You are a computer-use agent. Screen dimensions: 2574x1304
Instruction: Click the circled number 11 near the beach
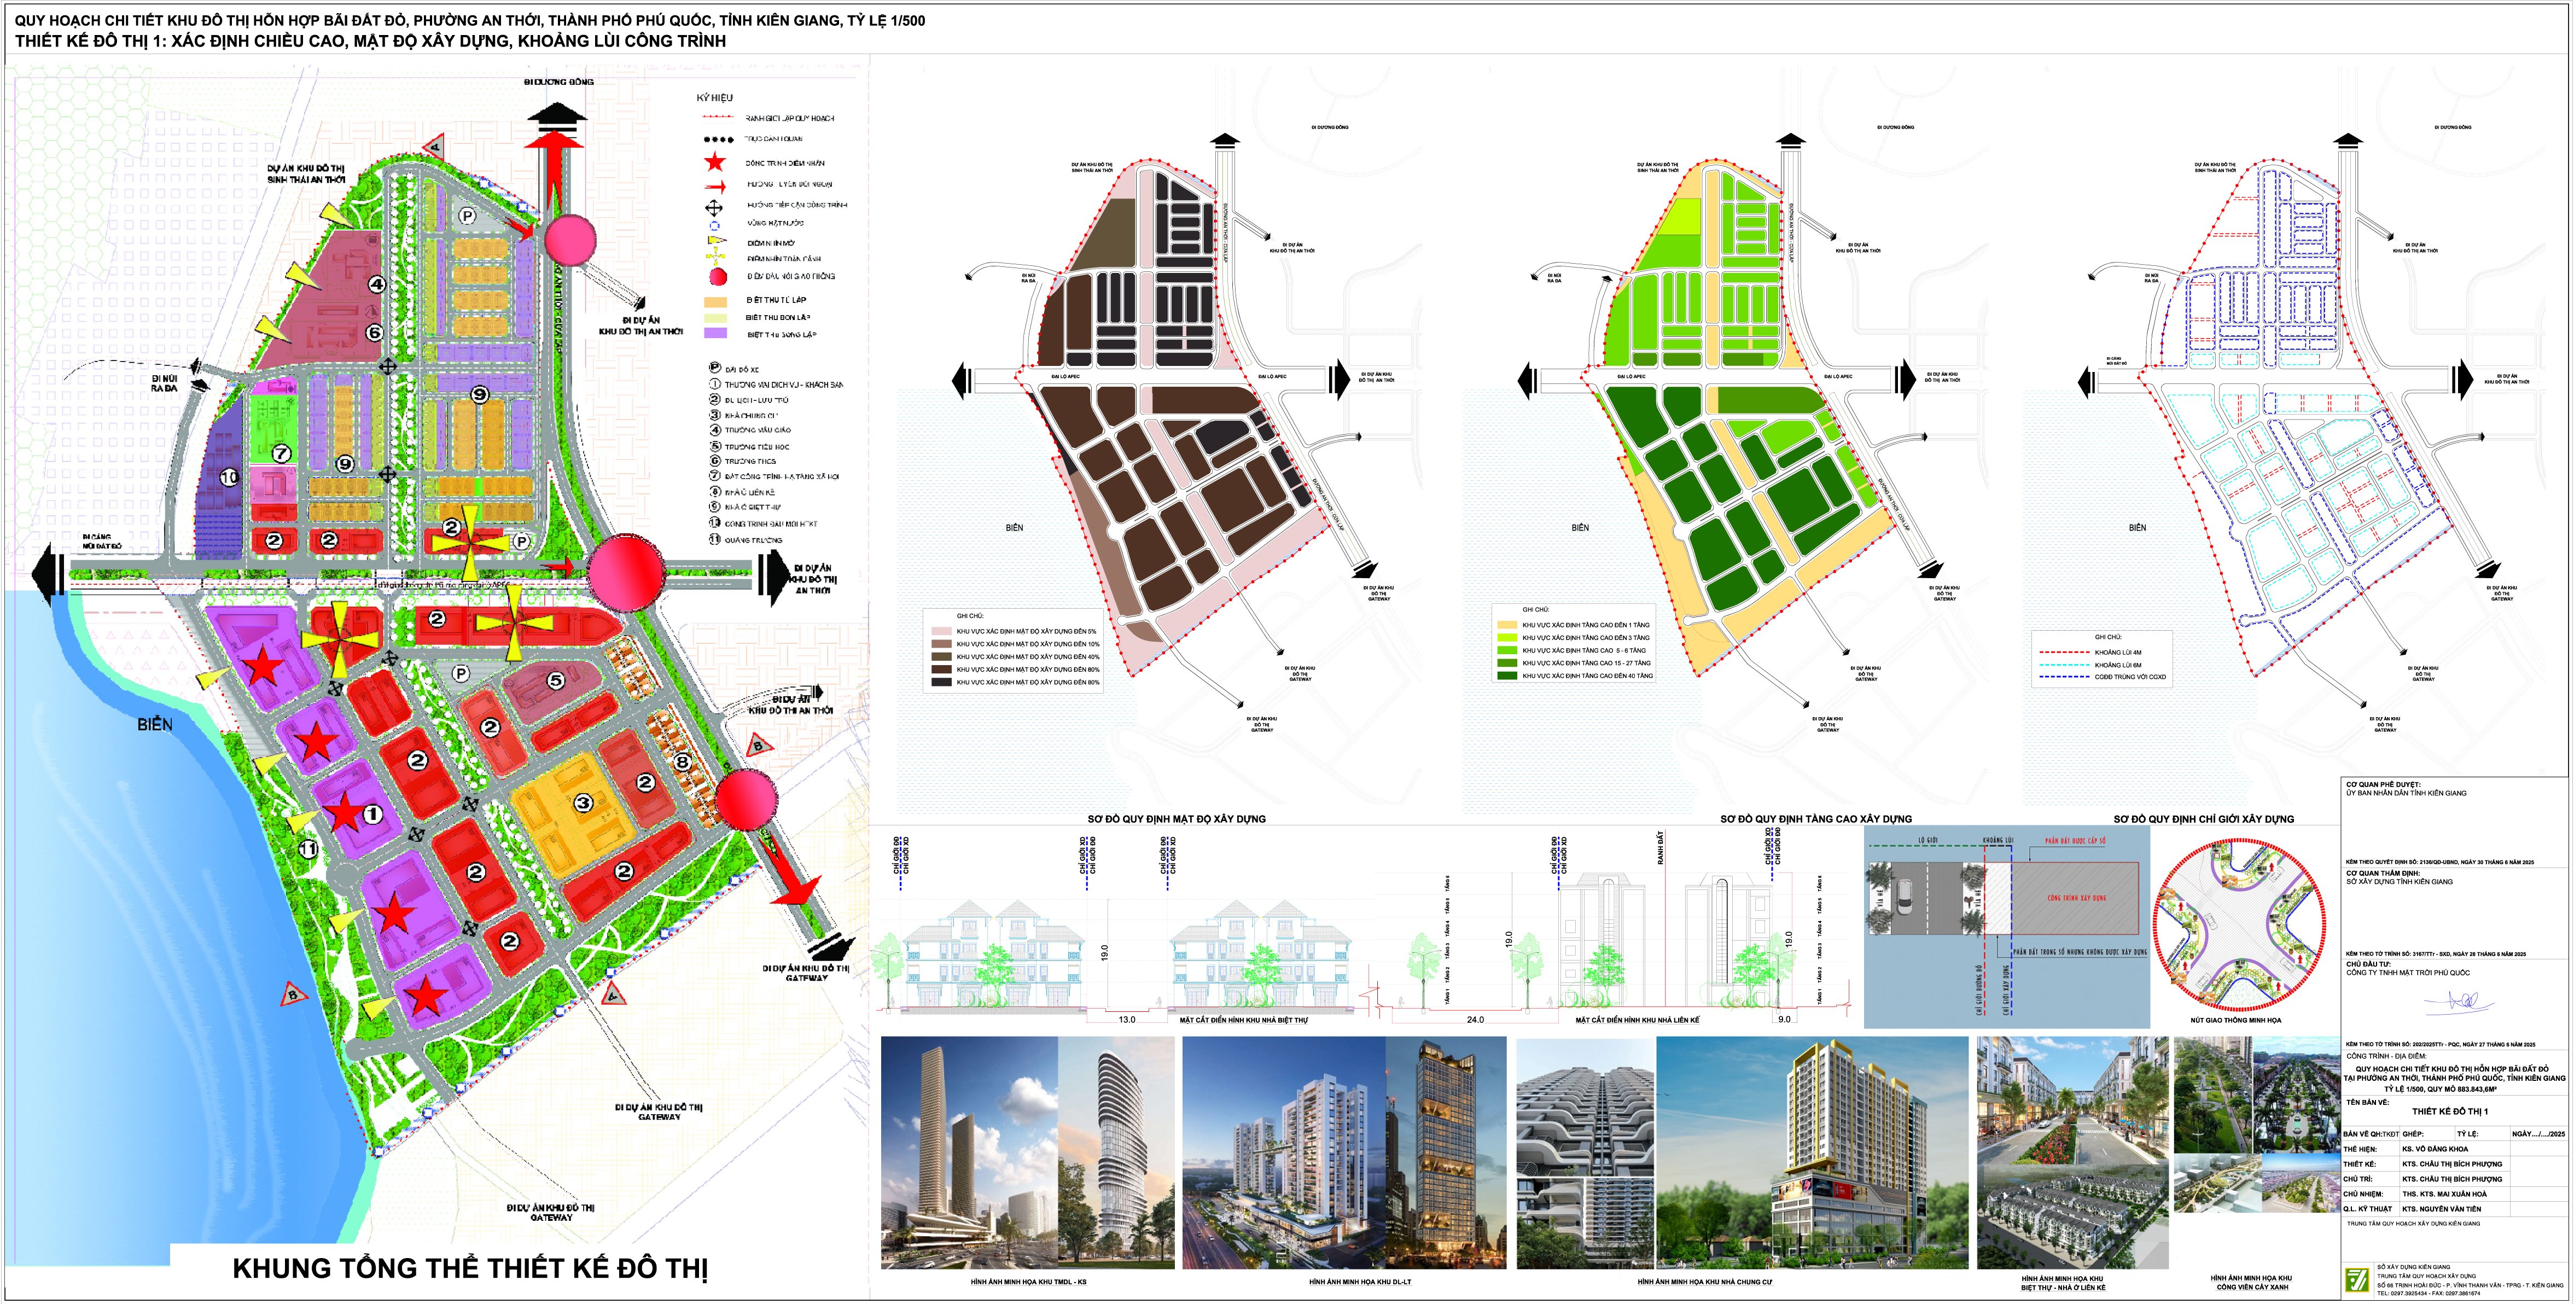click(309, 849)
